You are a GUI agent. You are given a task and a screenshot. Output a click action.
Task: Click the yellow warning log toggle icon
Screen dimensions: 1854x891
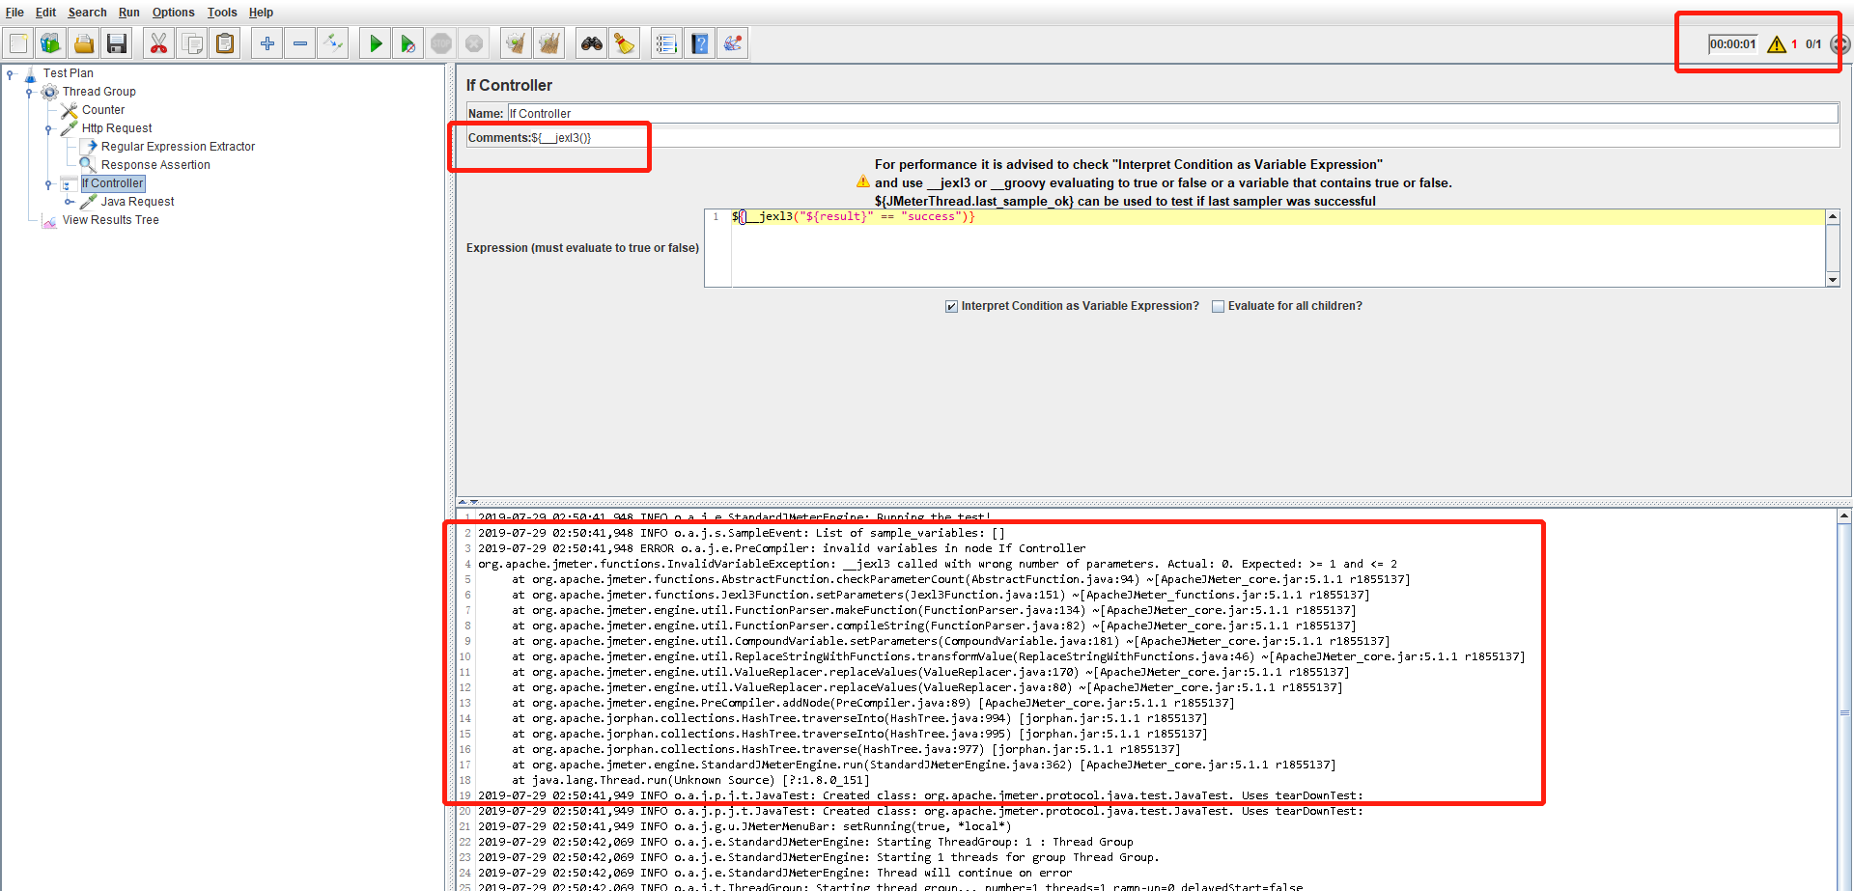[1777, 44]
